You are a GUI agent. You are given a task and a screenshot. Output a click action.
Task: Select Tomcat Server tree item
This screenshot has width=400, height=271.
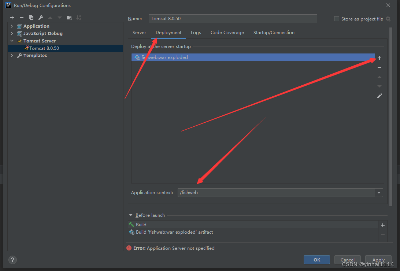pyautogui.click(x=39, y=41)
